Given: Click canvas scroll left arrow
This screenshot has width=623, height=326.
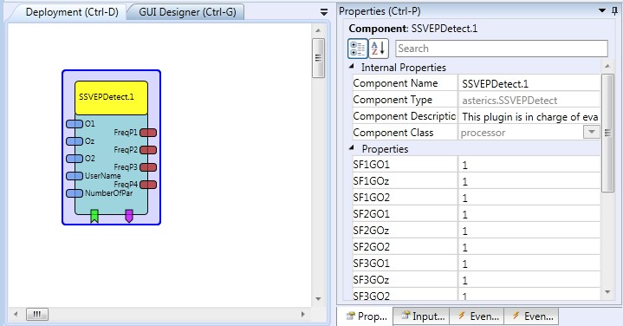Looking at the screenshot, I should pos(16,314).
